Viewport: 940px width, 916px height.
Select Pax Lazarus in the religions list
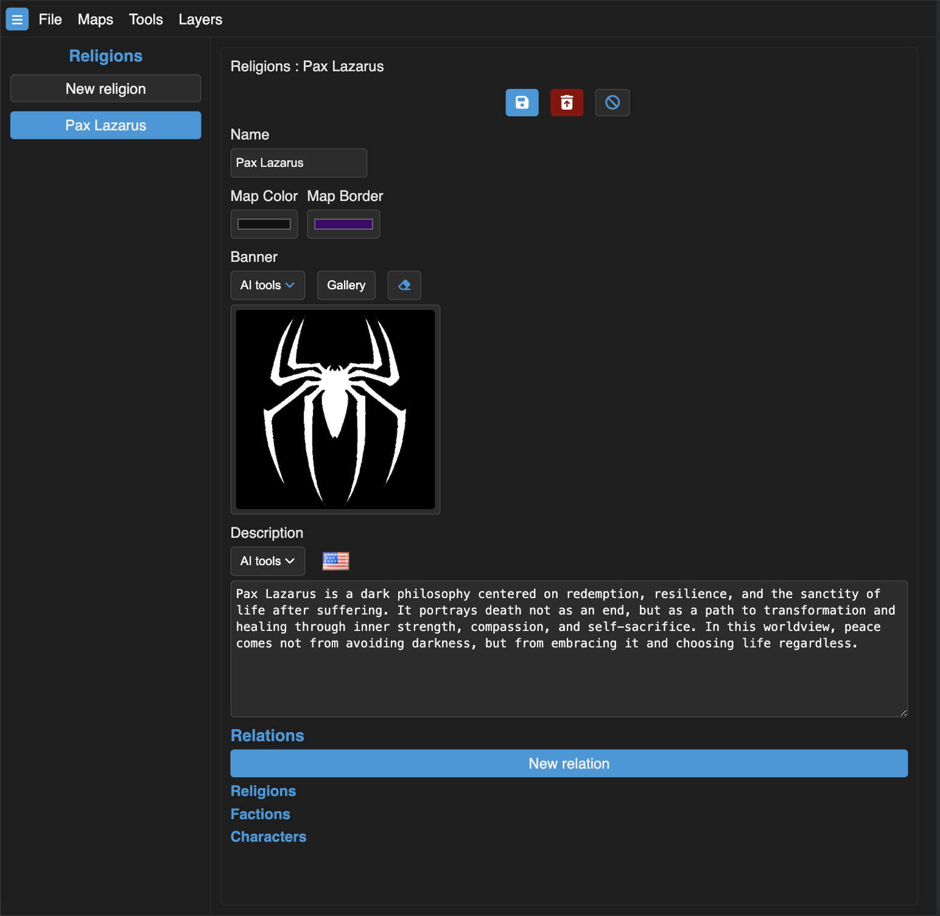coord(106,125)
